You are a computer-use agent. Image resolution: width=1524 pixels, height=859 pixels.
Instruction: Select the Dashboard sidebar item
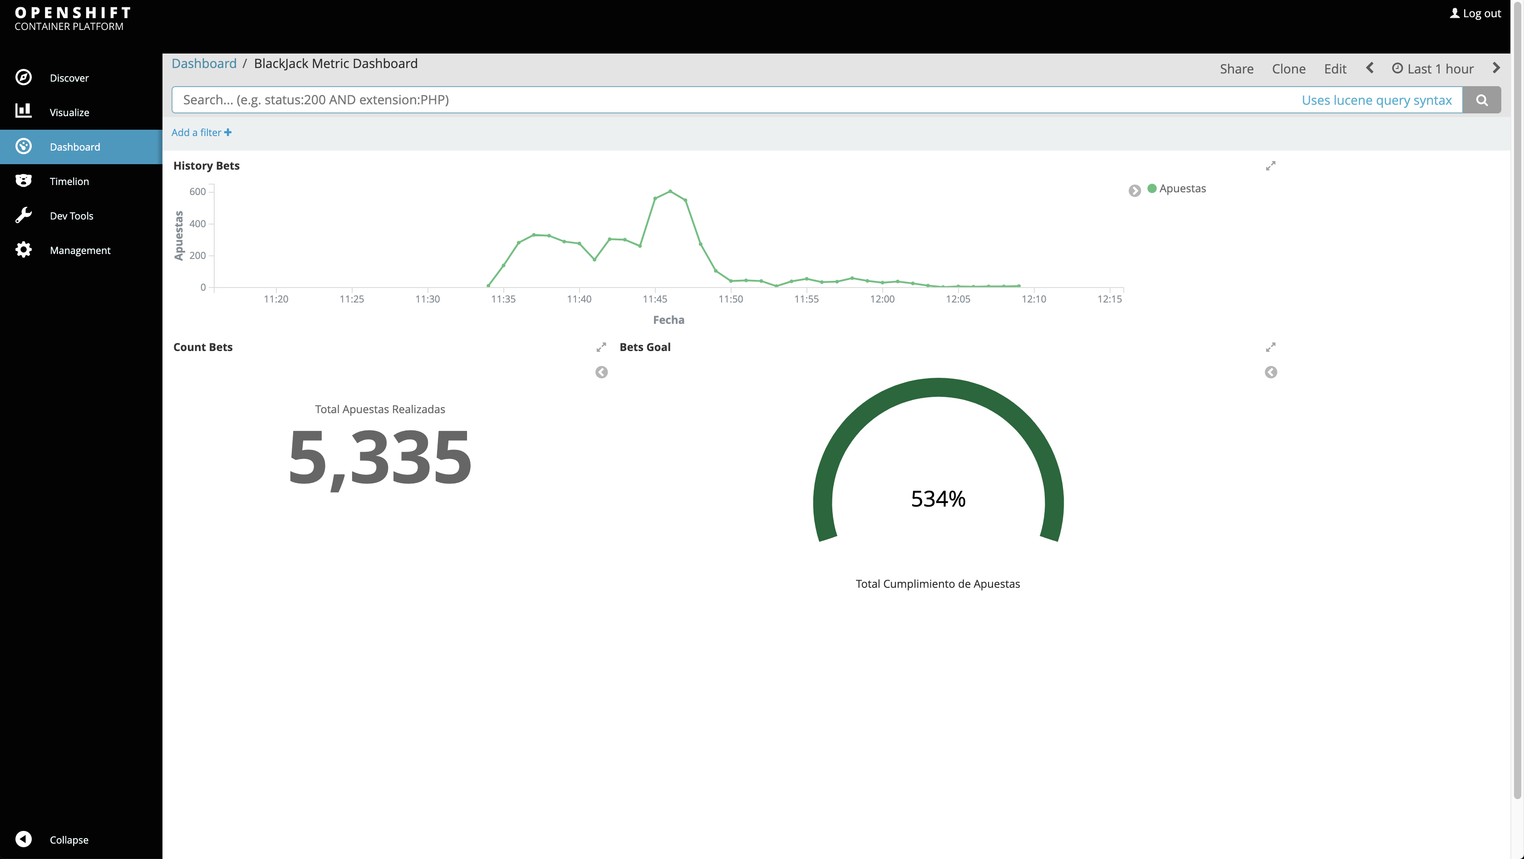tap(75, 146)
